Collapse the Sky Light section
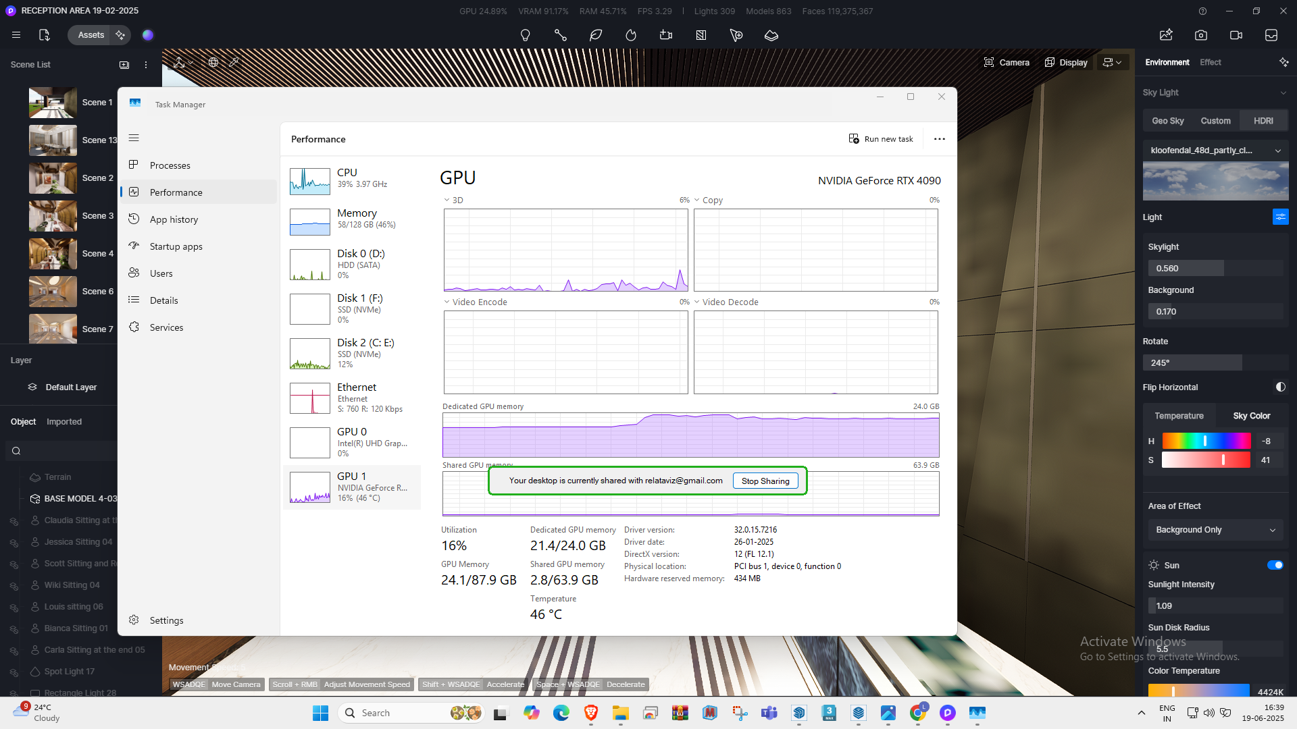The width and height of the screenshot is (1297, 729). [x=1283, y=92]
